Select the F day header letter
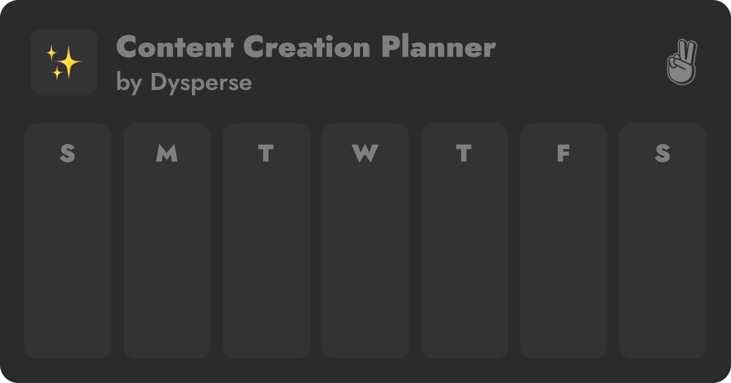This screenshot has width=731, height=383. point(563,154)
